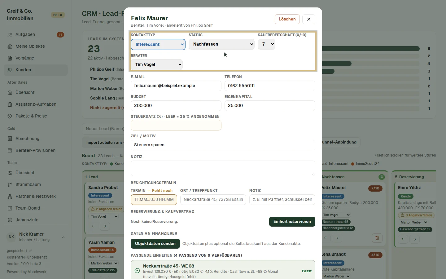Viewport: 446px width, 279px height.
Task: Click the Team-Board icon
Action: (10, 208)
